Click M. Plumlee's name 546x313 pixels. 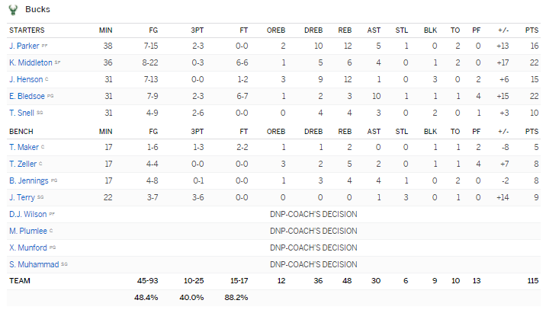coord(27,231)
